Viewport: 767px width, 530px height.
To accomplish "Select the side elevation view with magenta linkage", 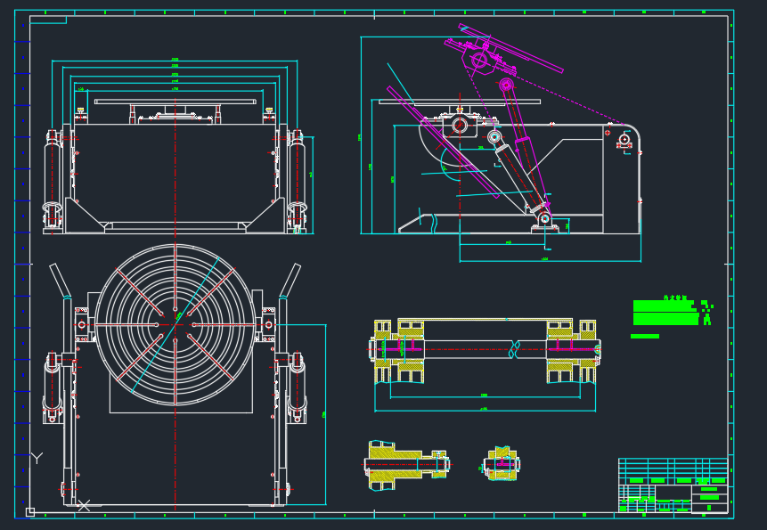I will click(501, 142).
